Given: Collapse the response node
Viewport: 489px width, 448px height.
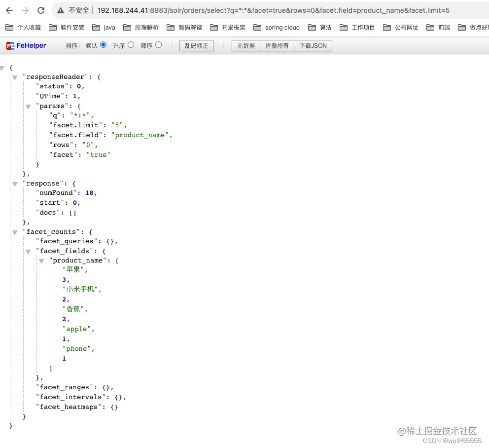Looking at the screenshot, I should point(15,184).
